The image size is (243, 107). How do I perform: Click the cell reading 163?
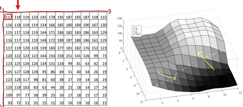coord(94,31)
